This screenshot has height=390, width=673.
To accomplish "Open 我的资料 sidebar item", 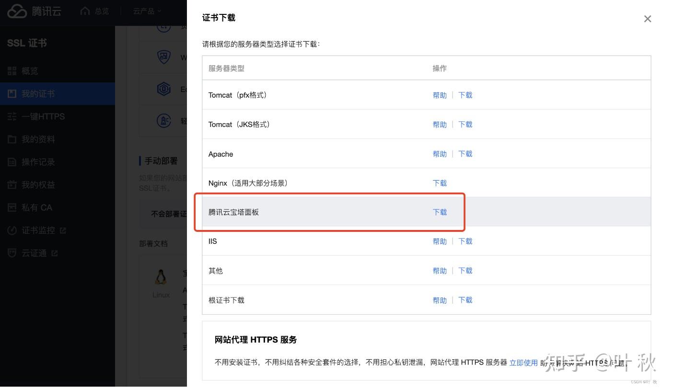I will (38, 139).
